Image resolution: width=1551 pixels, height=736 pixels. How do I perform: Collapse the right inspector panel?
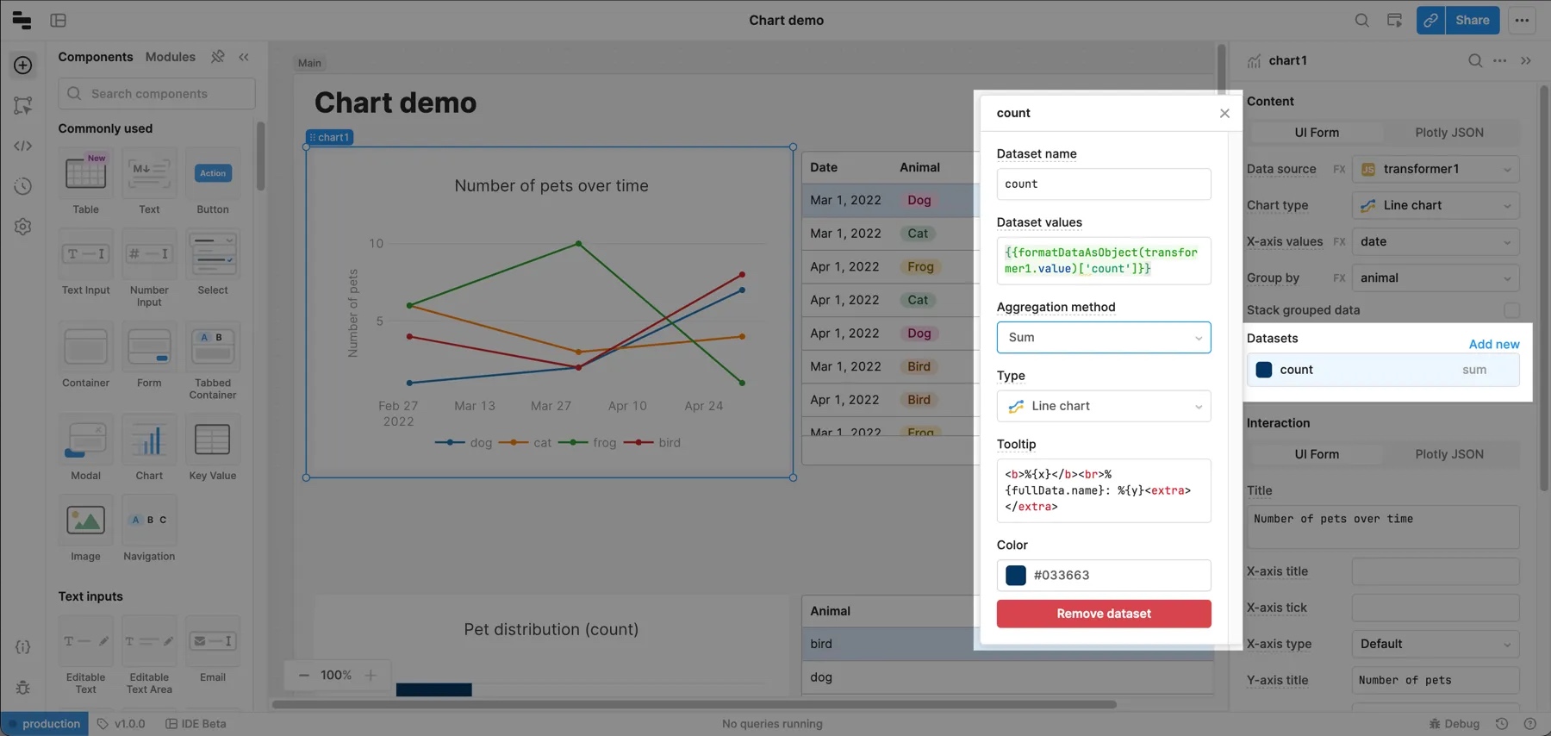(x=1526, y=60)
